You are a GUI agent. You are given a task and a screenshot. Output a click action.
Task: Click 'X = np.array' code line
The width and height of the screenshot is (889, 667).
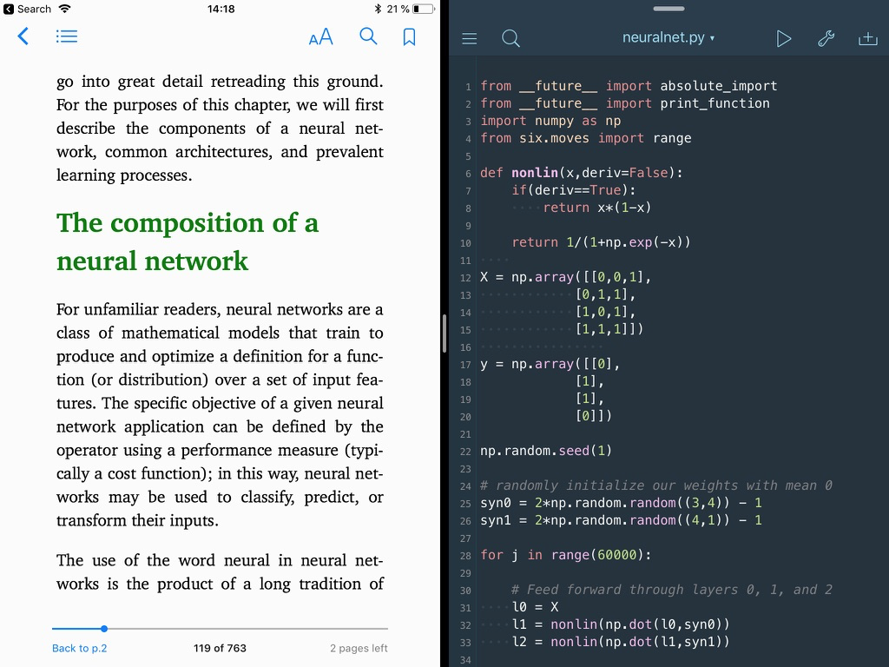click(x=566, y=277)
